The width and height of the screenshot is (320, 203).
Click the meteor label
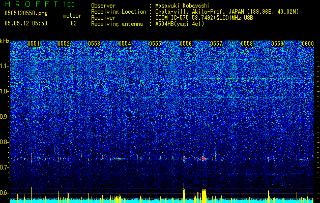pos(72,16)
